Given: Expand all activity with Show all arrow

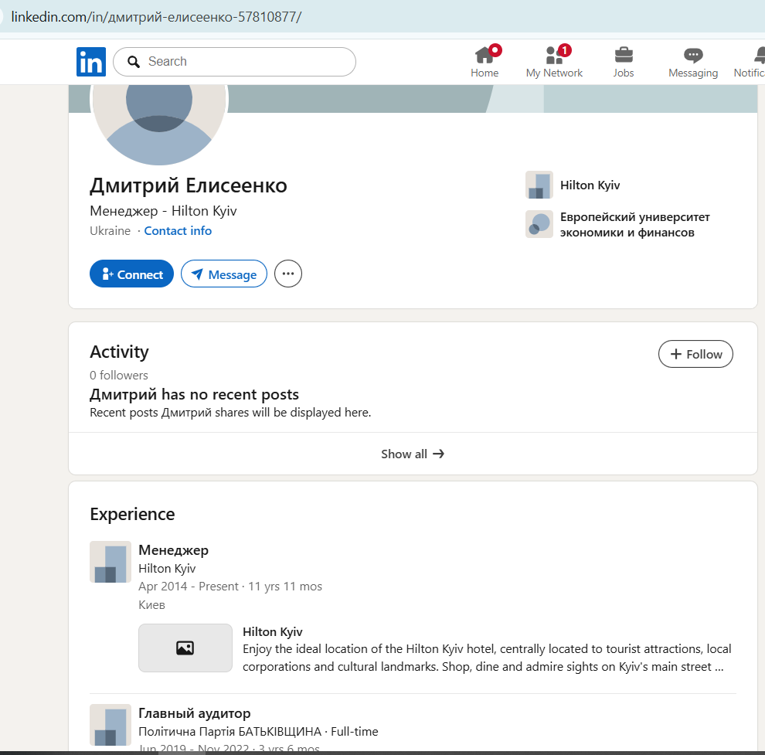Looking at the screenshot, I should (x=412, y=454).
